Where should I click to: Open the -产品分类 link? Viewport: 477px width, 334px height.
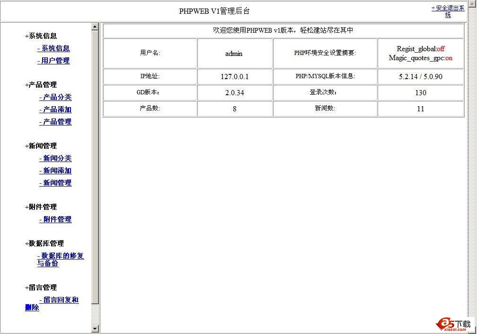tap(55, 97)
